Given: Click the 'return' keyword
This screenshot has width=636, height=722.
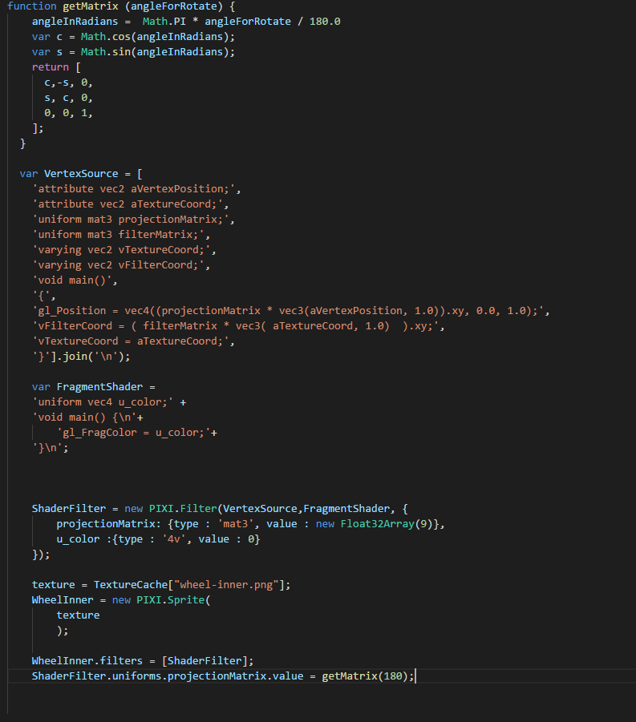Looking at the screenshot, I should click(x=51, y=67).
